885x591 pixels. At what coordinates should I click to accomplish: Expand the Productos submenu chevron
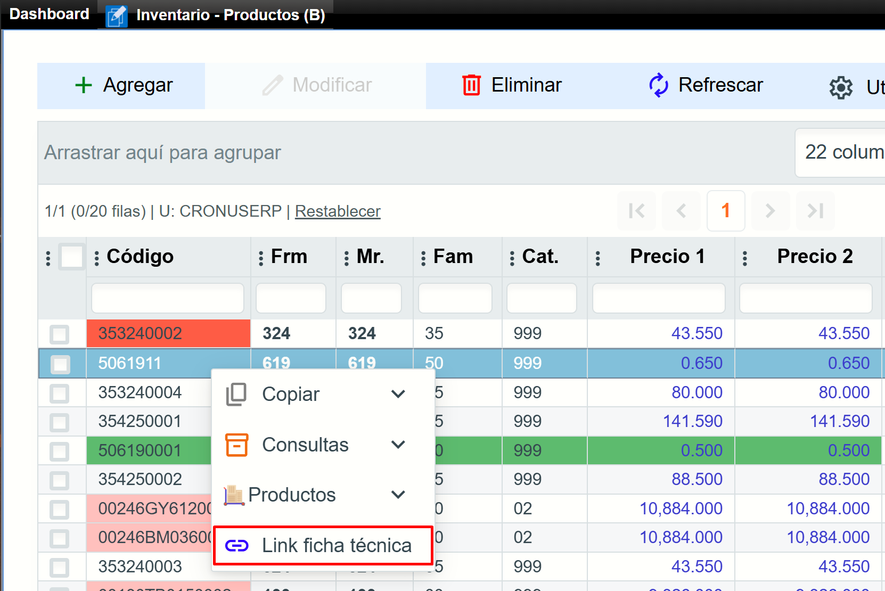(x=398, y=495)
